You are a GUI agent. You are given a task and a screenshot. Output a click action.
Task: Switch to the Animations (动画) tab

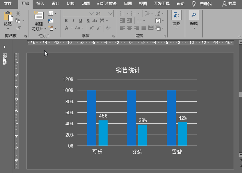tap(86, 4)
